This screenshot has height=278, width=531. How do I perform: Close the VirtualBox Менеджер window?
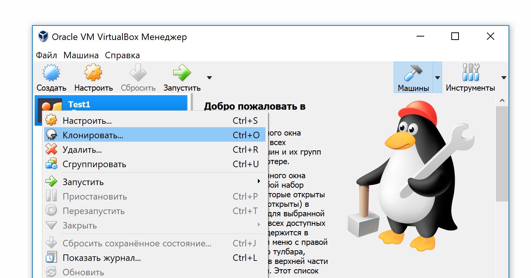click(x=491, y=36)
